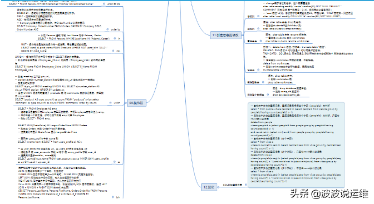Image resolution: width=374 pixels, height=204 pixels.
Task: Select the 11.创建表的修改 topic node
Action: 225,35
